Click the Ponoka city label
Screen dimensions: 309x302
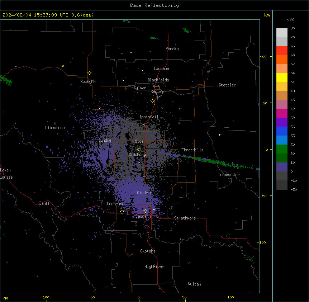[x=172, y=49]
